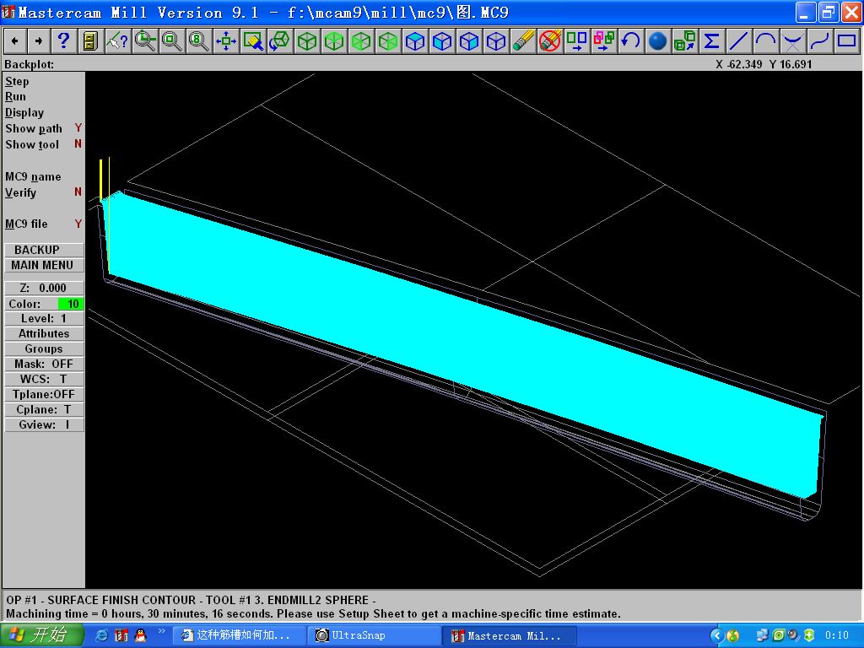Toggle the Verify Y/N option
Viewport: 864px width, 648px height.
43,192
